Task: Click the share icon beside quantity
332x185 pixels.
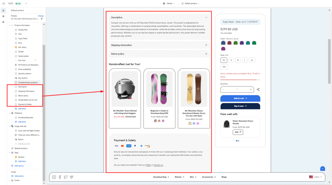Action: 258,89
